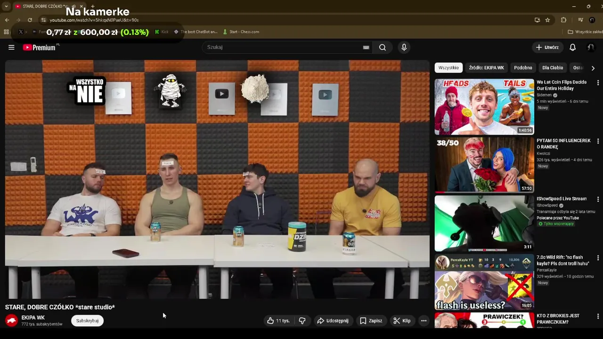Open the apps grid in bookmarks bar
The width and height of the screenshot is (603, 339).
tap(6, 32)
